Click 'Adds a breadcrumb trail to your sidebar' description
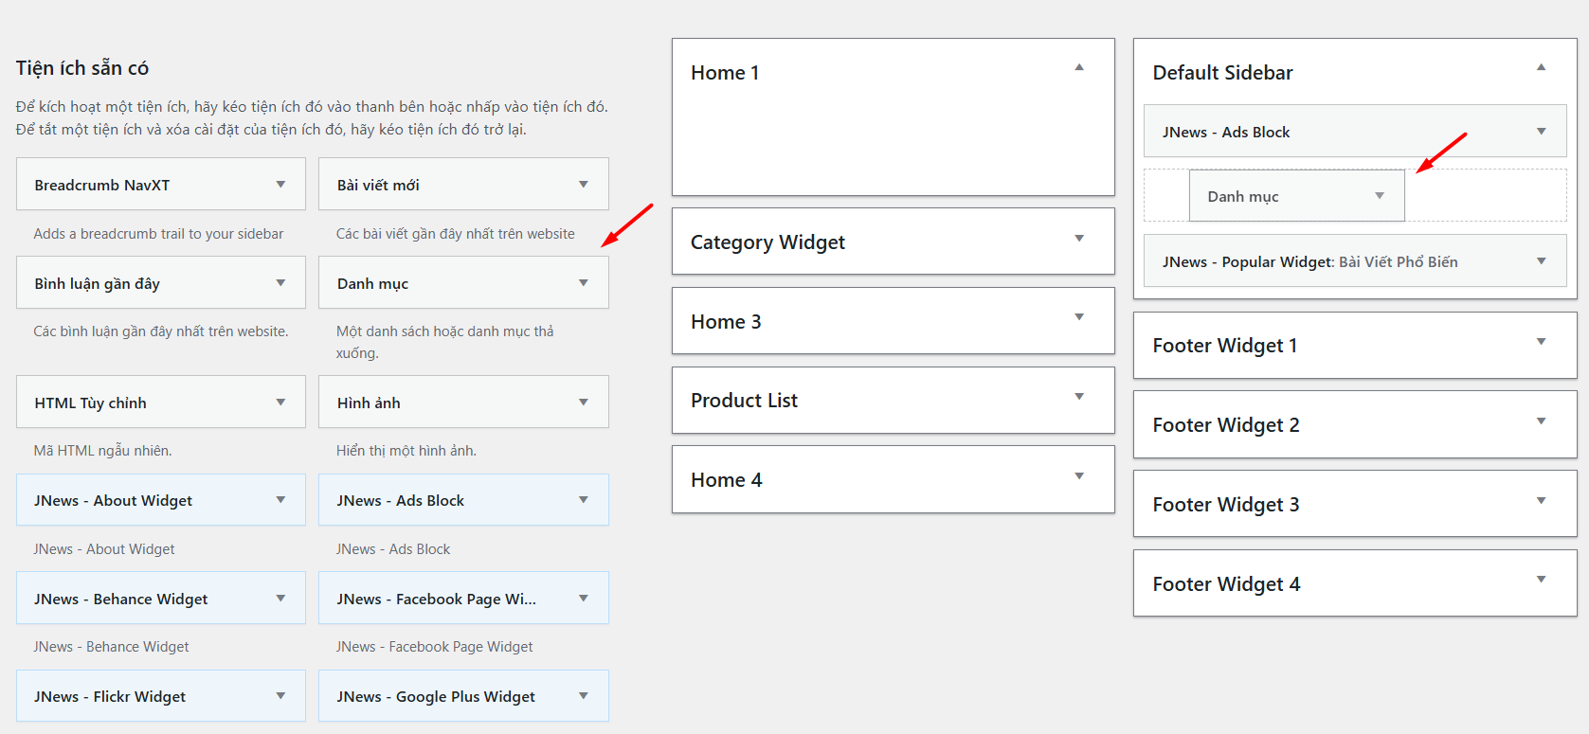 tap(158, 234)
